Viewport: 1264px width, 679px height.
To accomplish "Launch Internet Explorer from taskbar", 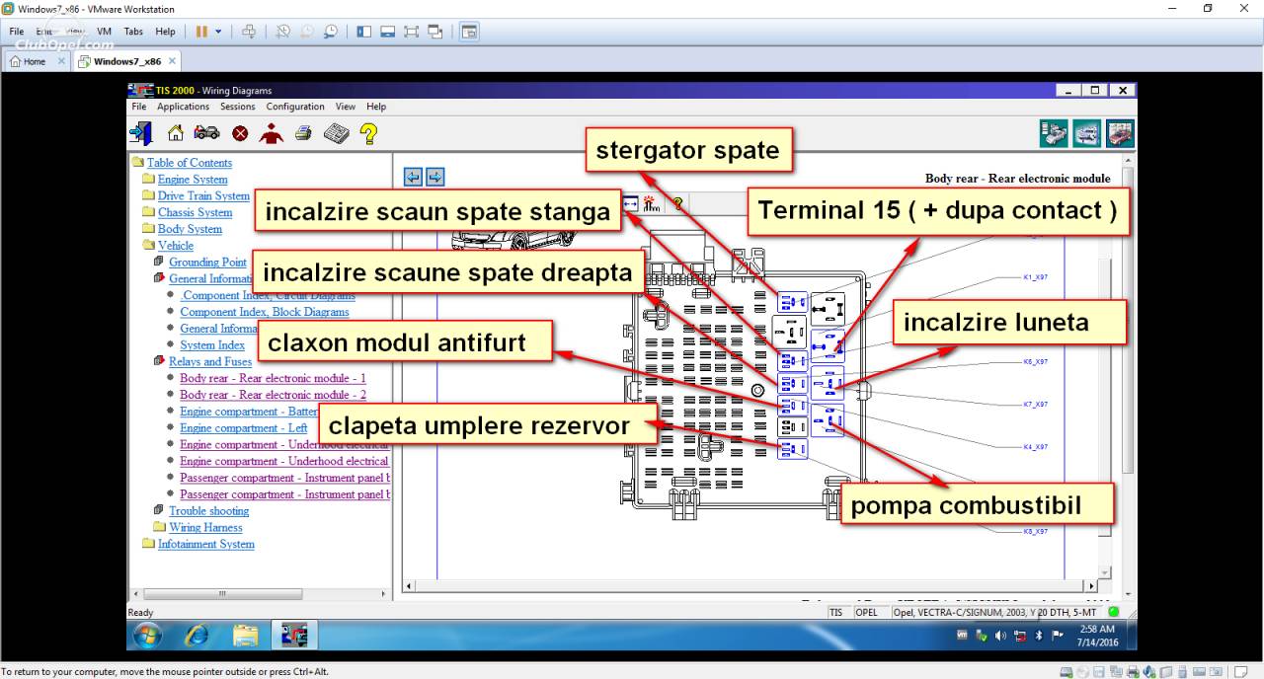I will [197, 635].
